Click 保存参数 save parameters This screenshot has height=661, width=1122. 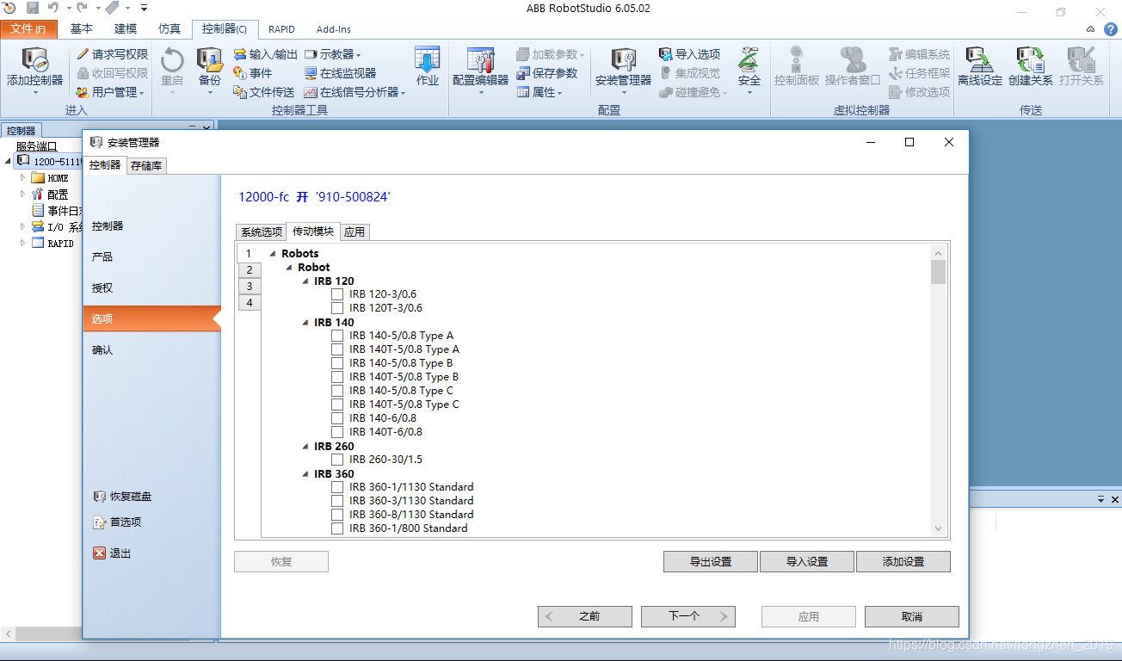click(547, 73)
